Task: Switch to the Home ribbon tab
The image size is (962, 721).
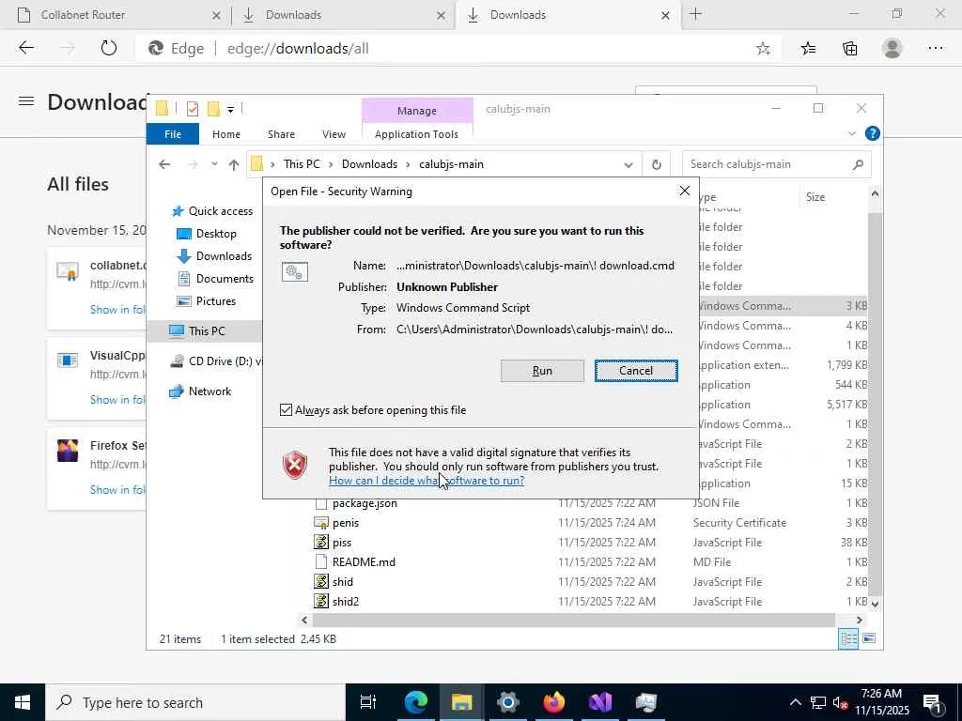Action: coord(225,133)
